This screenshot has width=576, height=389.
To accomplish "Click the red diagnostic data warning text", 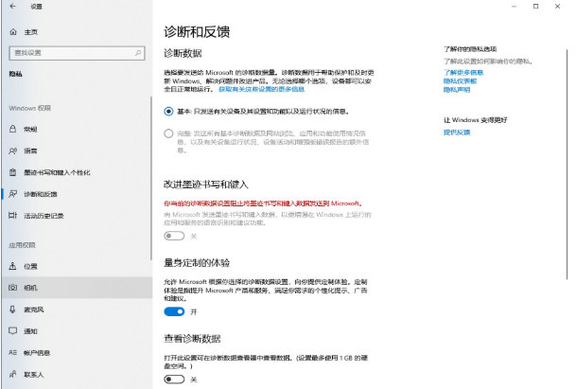I will [263, 203].
